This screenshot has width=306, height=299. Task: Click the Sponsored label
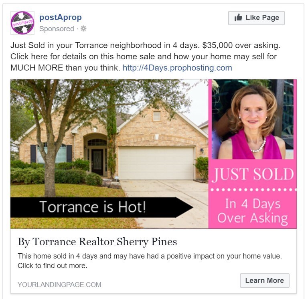pos(57,29)
